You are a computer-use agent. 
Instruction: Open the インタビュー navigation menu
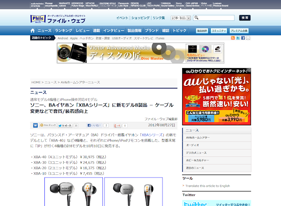(114, 31)
